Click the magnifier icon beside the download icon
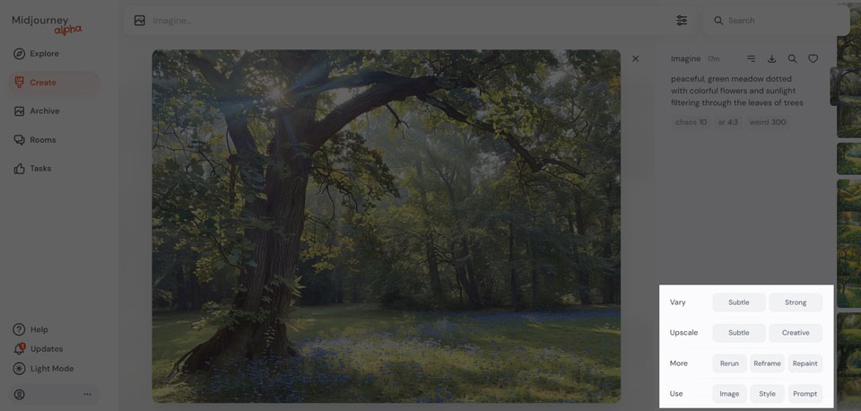The height and width of the screenshot is (411, 861). point(792,59)
